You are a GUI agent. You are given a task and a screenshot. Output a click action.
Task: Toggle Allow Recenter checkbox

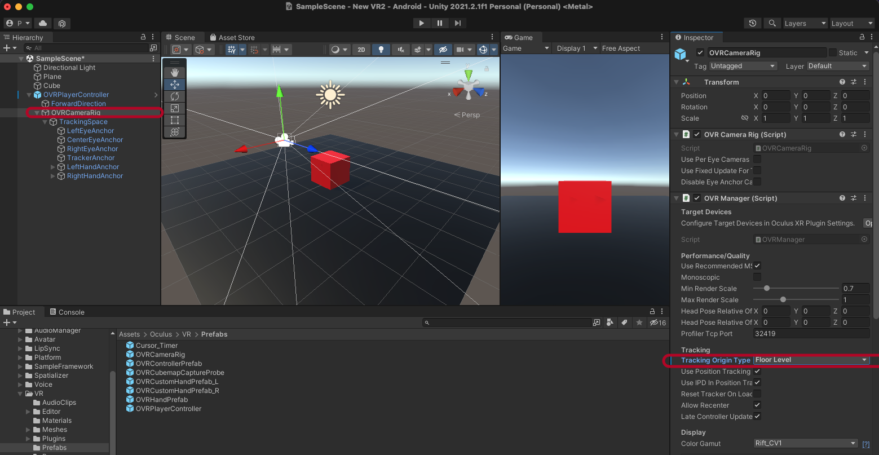(x=757, y=405)
